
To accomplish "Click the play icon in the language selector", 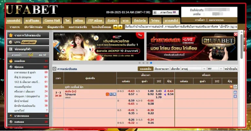I will coord(155,12).
